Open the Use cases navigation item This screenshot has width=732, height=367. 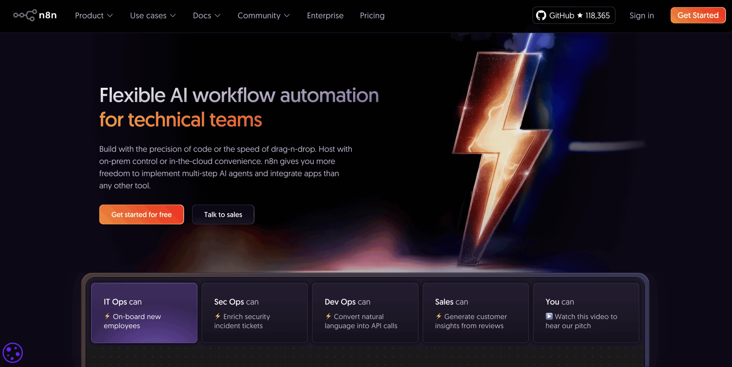point(153,15)
